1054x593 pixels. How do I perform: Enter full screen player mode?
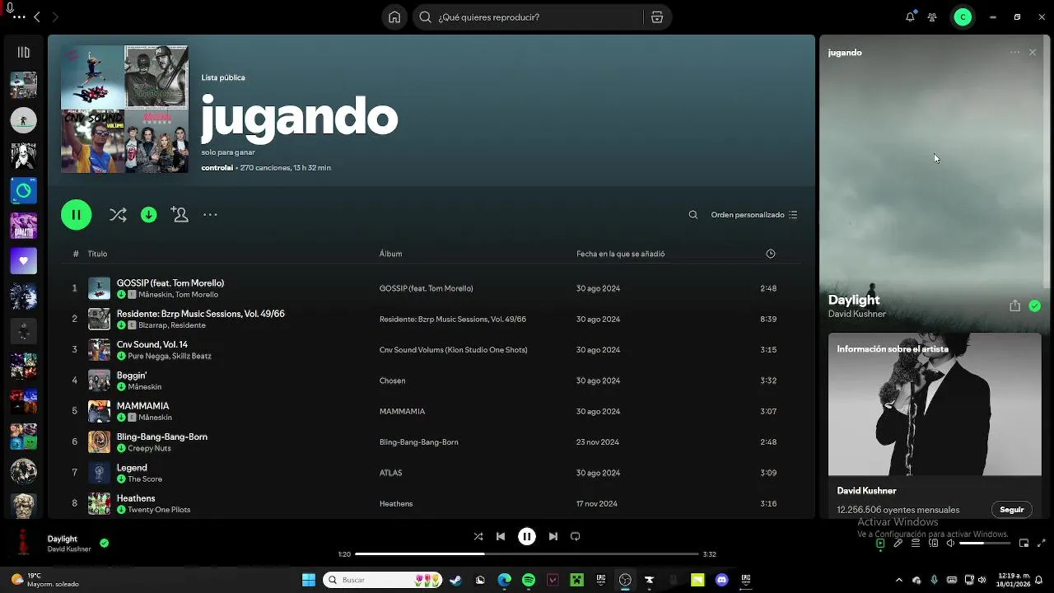pyautogui.click(x=1042, y=544)
